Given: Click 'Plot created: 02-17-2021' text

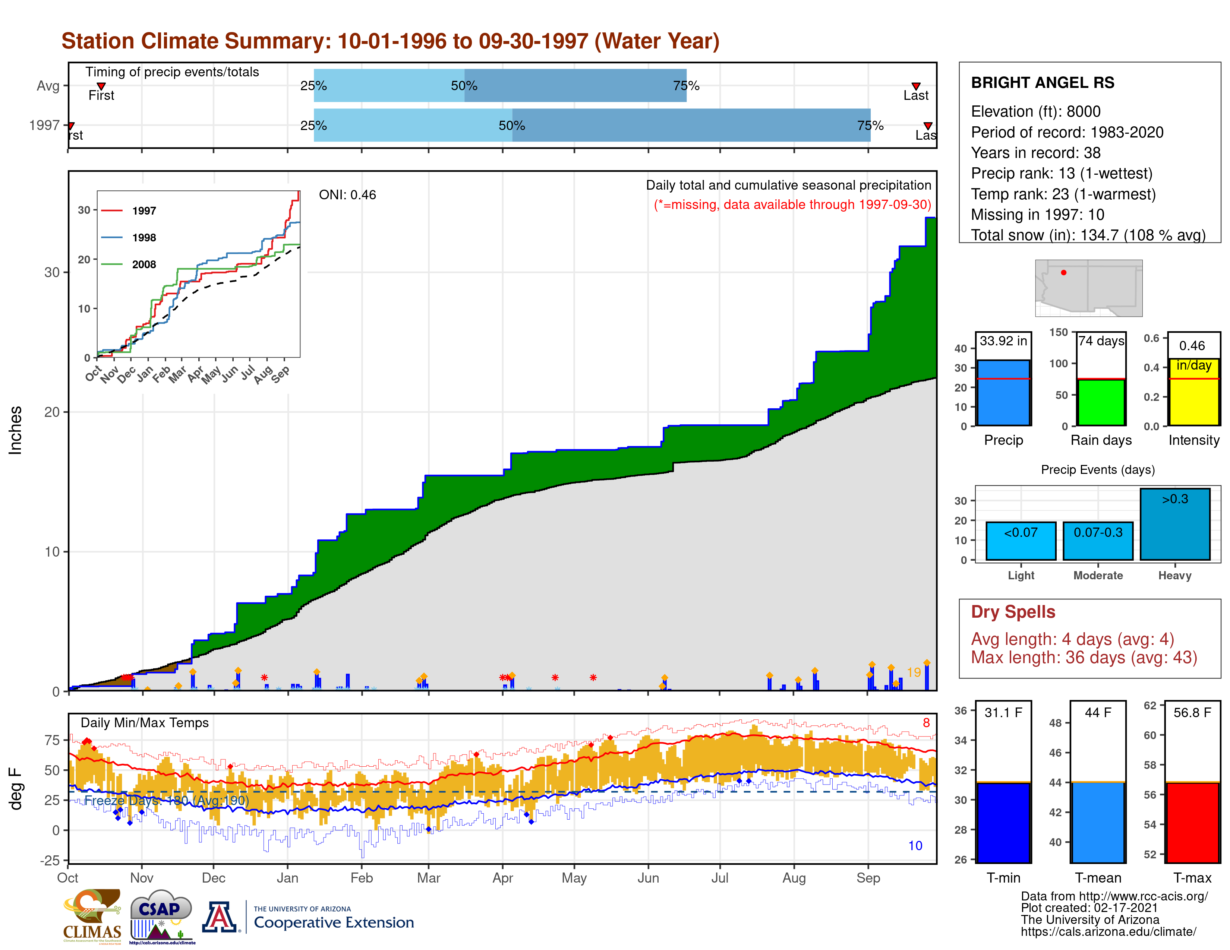Looking at the screenshot, I should (1089, 908).
